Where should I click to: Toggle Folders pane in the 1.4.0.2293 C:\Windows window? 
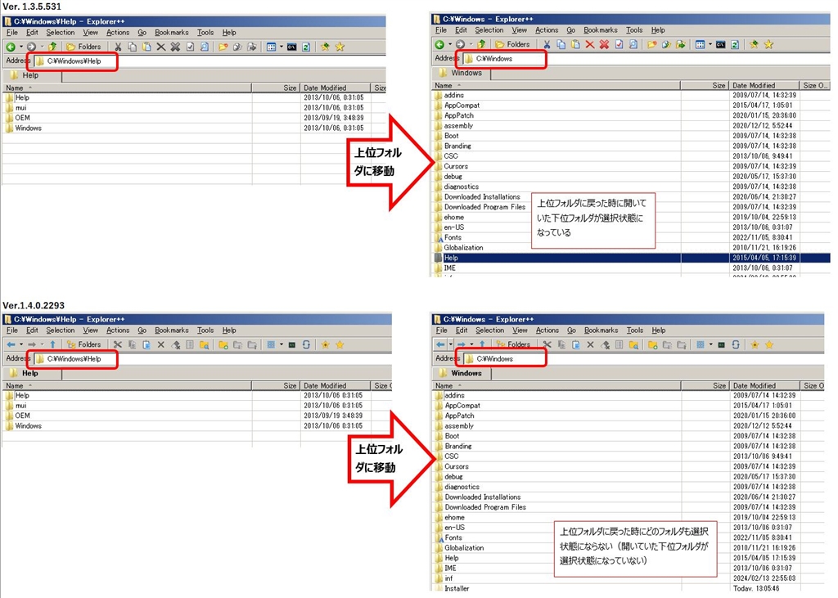pos(512,344)
